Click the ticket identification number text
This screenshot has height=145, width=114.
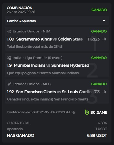pyautogui.click(x=38, y=112)
